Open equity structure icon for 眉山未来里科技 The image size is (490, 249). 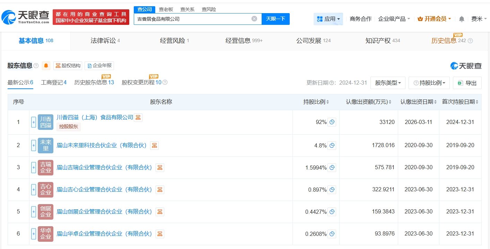coord(154,145)
